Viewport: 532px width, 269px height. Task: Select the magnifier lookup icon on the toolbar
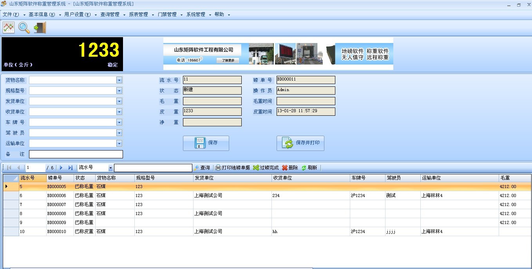23,28
